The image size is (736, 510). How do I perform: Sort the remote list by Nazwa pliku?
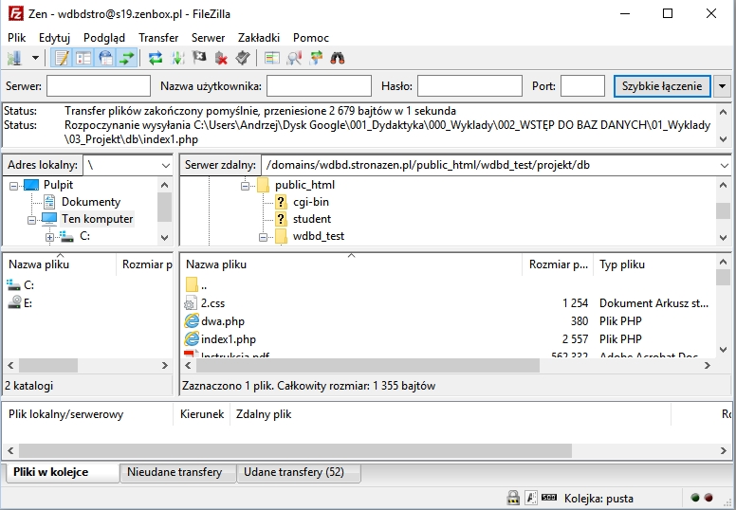[x=352, y=264]
